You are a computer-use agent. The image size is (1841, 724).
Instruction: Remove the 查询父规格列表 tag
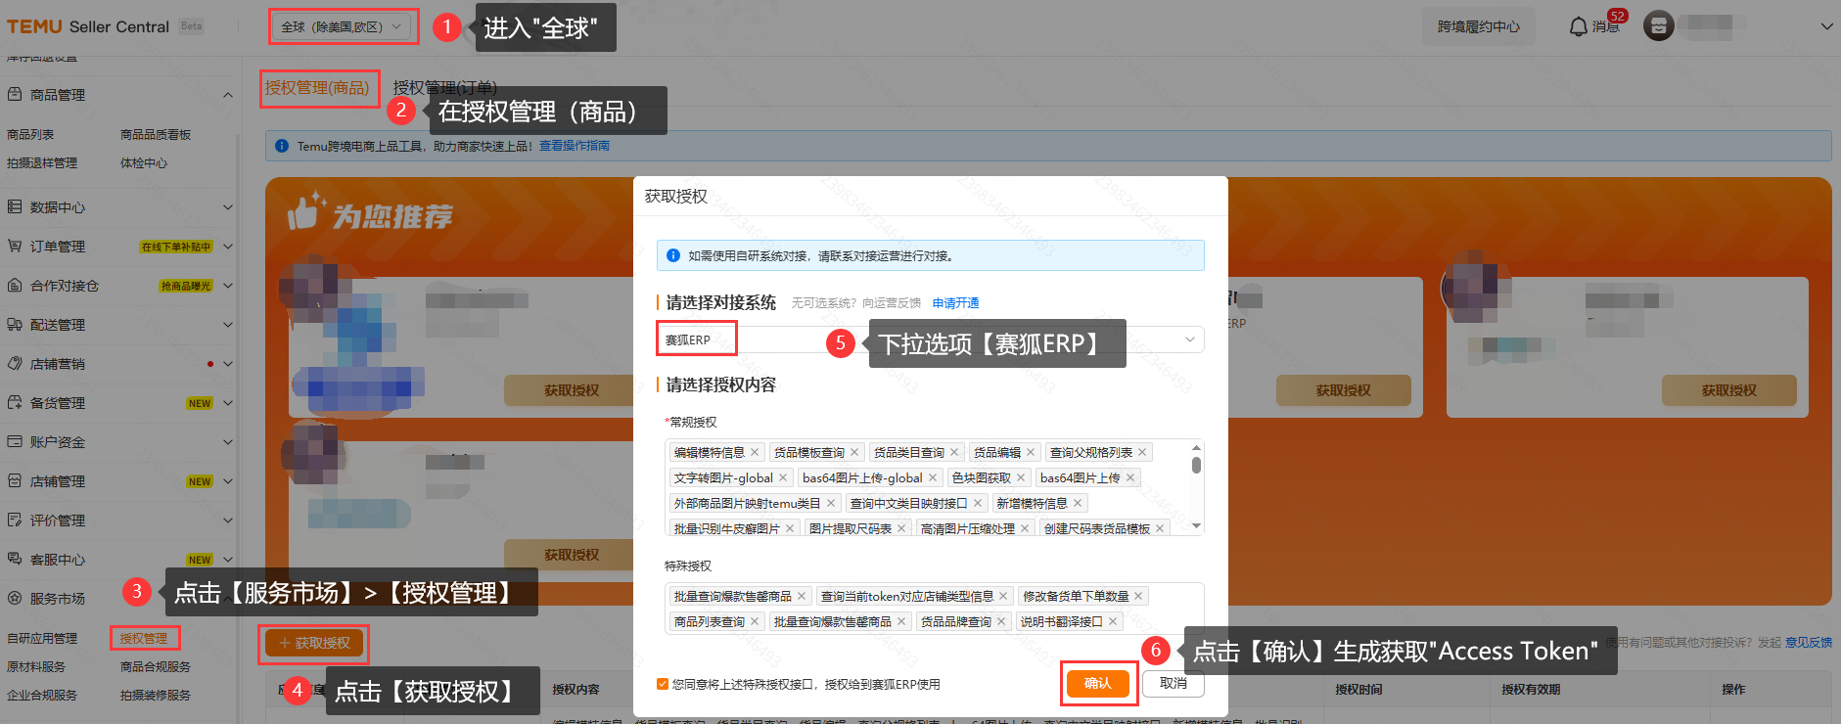click(x=1142, y=452)
